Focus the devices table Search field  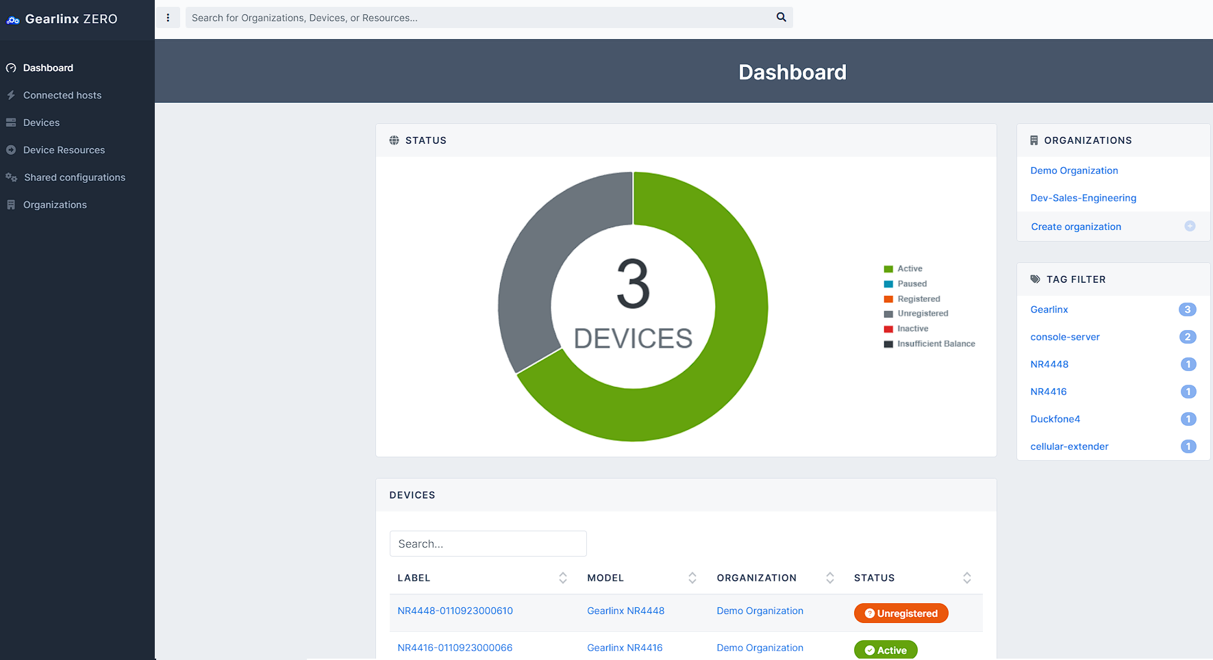click(488, 544)
